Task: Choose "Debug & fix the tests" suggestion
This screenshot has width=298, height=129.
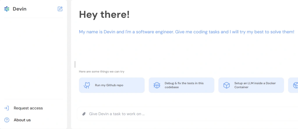Action: (184, 85)
